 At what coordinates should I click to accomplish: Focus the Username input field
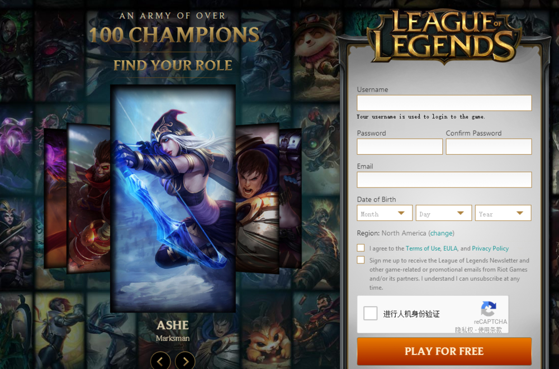pos(444,103)
